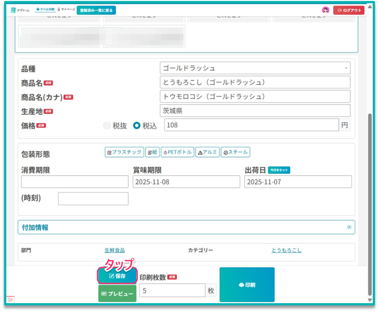379x312 pixels.
Task: Select the 税抜 radio button
Action: click(107, 125)
